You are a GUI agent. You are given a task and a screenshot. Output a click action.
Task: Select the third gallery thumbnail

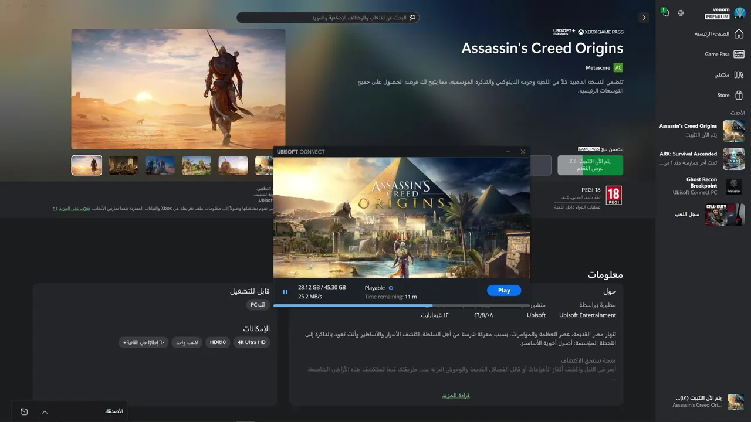click(x=160, y=165)
